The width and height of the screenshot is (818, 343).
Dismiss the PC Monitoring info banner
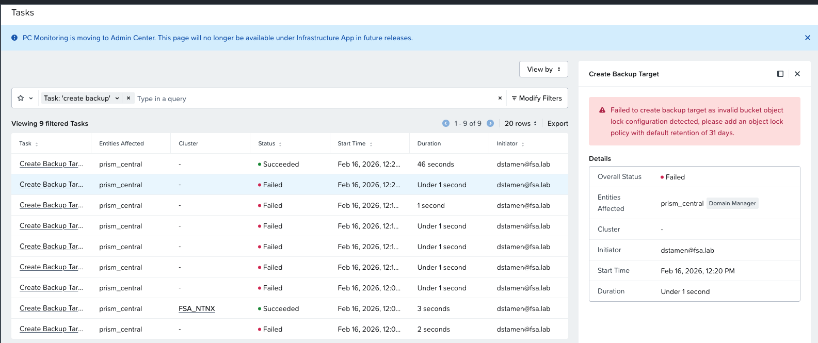pos(807,38)
